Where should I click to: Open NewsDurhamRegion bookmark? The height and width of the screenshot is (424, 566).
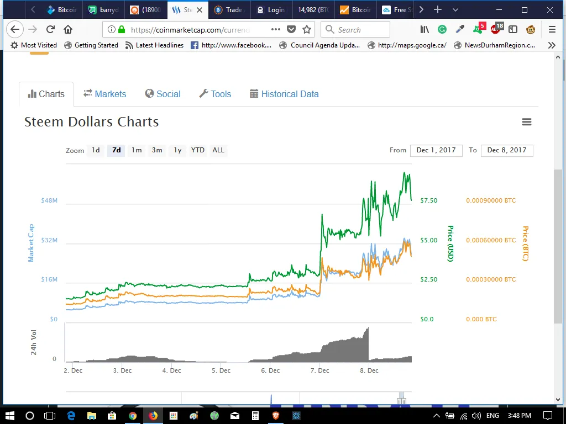[x=495, y=45]
